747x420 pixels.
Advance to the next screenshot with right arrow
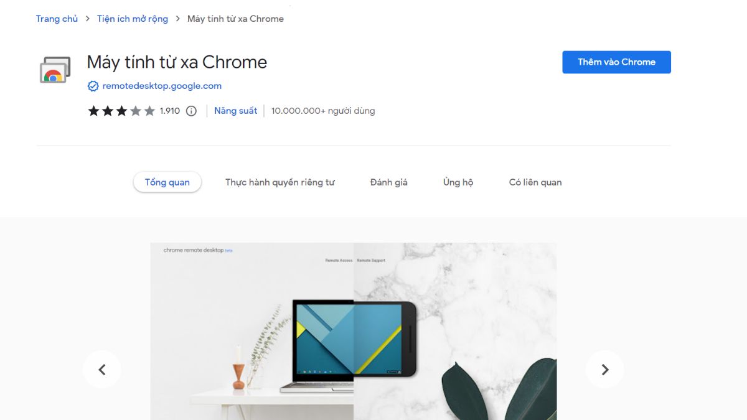[604, 370]
